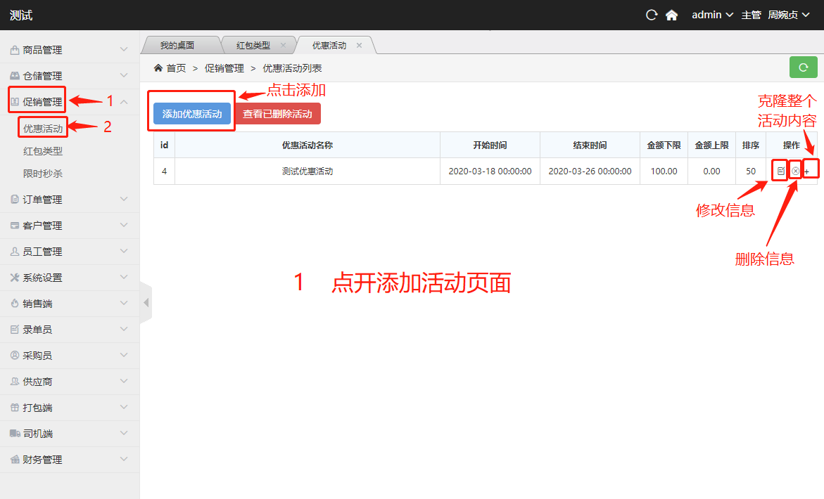Click the 首页 breadcrumb link
This screenshot has width=824, height=499.
coord(175,68)
